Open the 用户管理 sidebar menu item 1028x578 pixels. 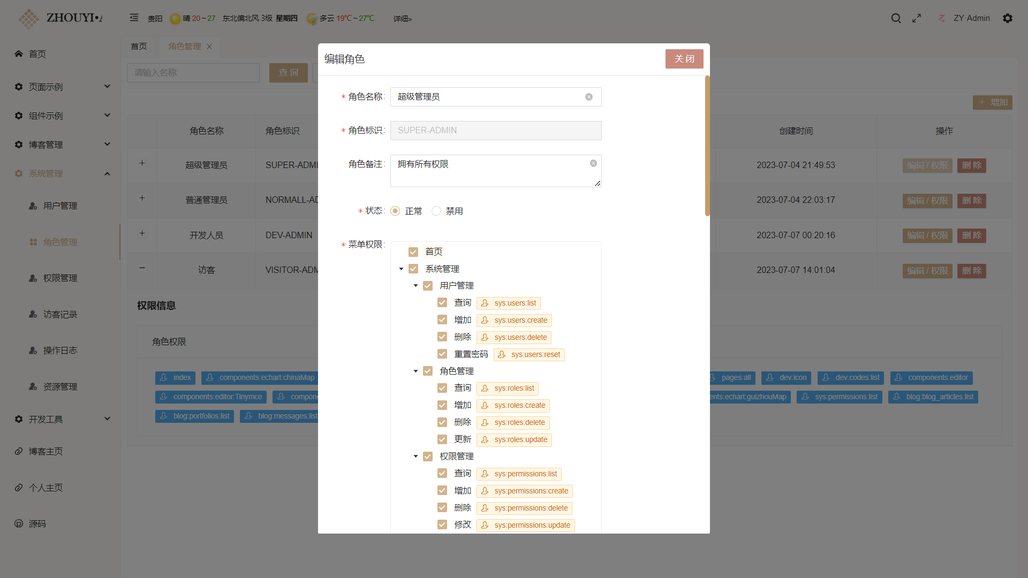click(60, 206)
